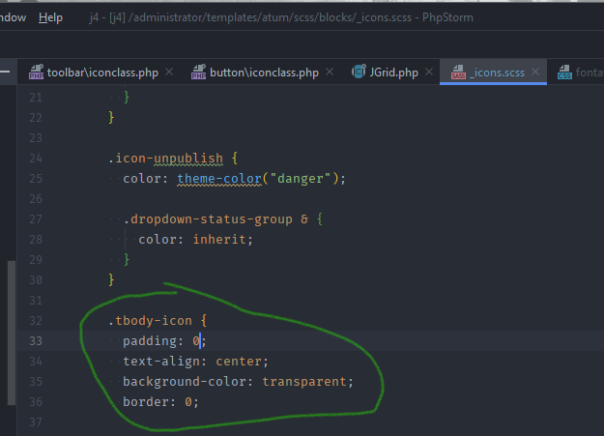
Task: Click the .dropdown-status-group selector
Action: coord(208,219)
